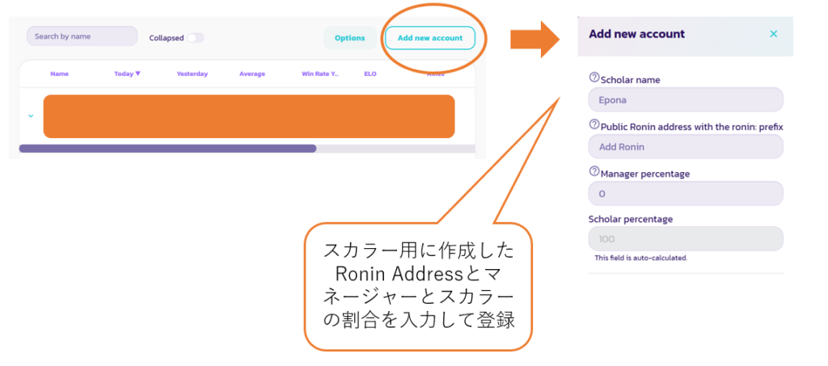
Task: Click the help icon beside Manager percentage
Action: click(594, 172)
